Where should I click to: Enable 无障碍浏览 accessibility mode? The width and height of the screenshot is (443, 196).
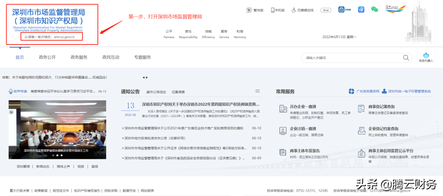[302, 10]
